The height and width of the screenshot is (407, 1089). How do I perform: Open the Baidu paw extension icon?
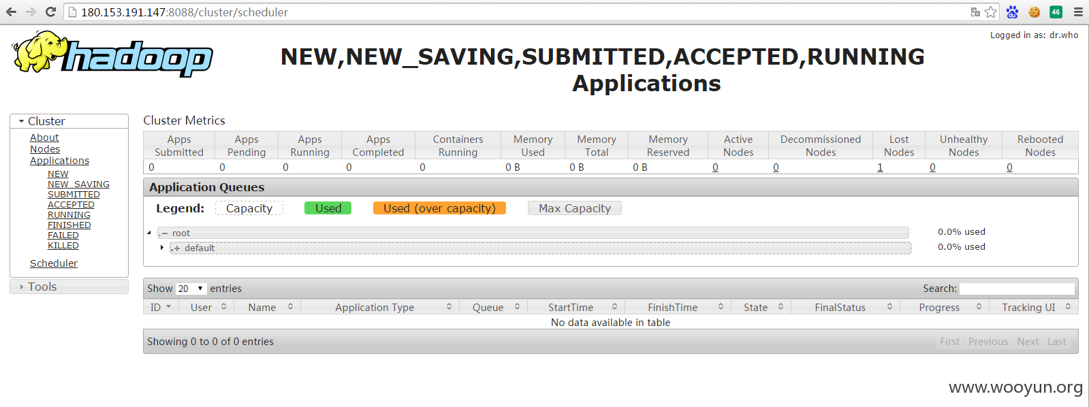tap(1012, 12)
